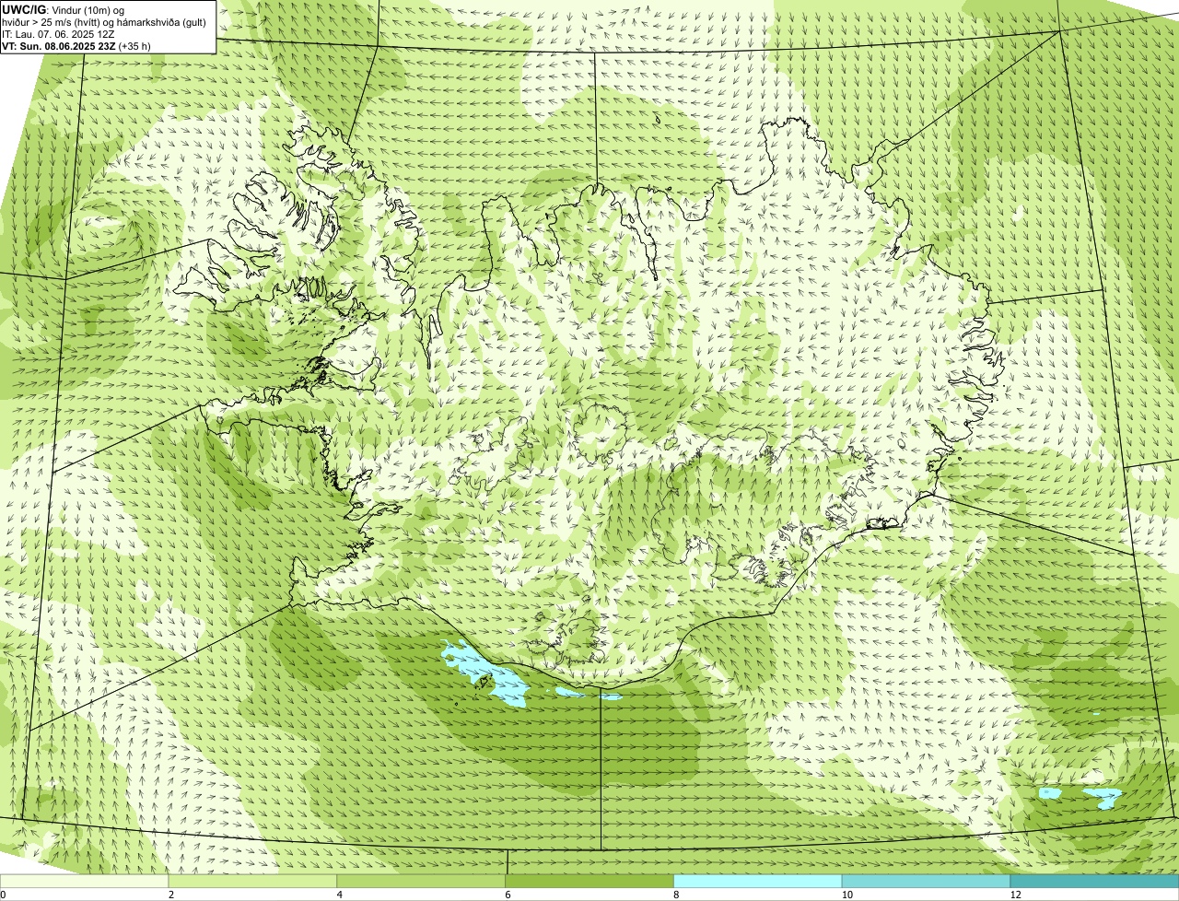This screenshot has height=901, width=1179.
Task: Click the legend swatch between 2 and 4
Action: [252, 881]
